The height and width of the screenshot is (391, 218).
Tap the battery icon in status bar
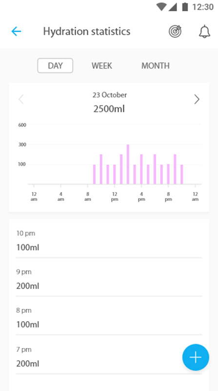[185, 7]
